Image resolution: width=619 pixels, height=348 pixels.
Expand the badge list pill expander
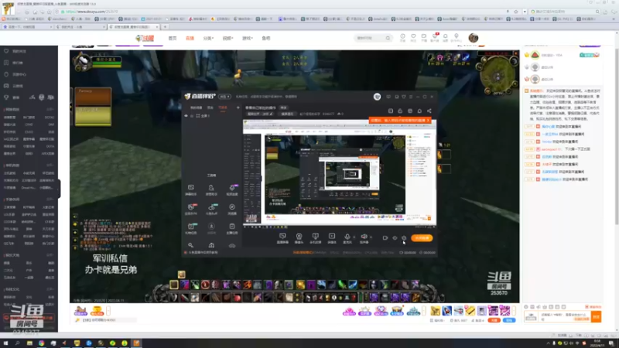424,312
